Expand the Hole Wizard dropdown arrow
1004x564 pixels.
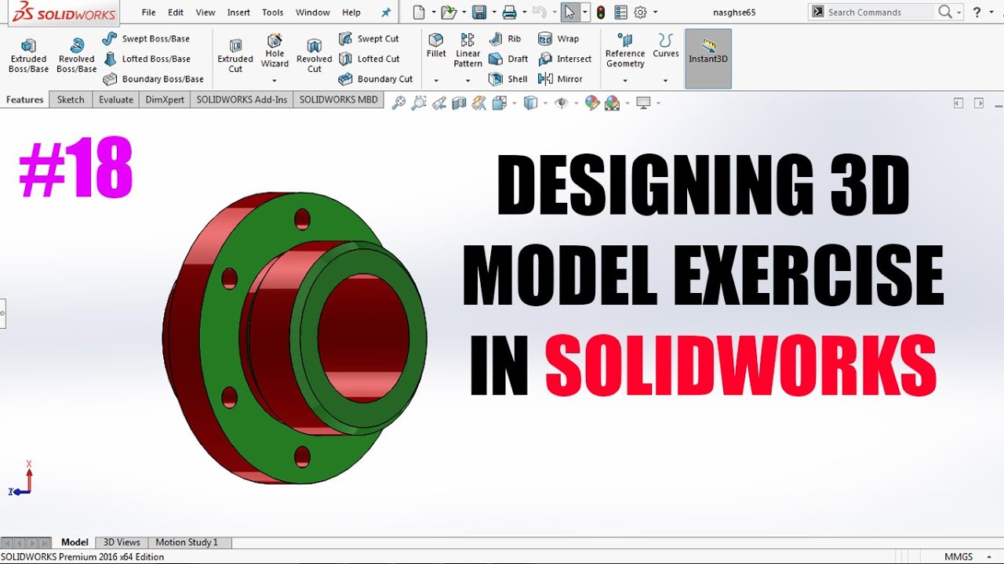[x=275, y=80]
